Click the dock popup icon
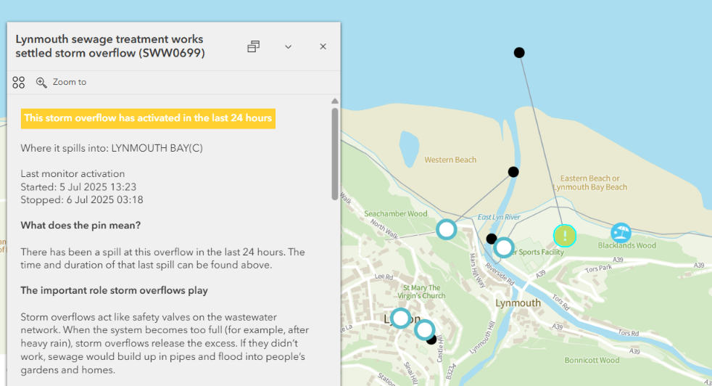Screen dimensions: 712x386 253,46
